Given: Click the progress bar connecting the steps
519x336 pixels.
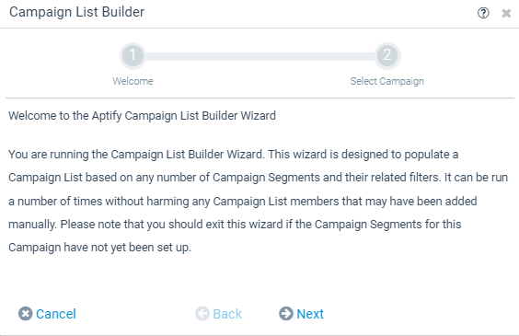Looking at the screenshot, I should 259,56.
